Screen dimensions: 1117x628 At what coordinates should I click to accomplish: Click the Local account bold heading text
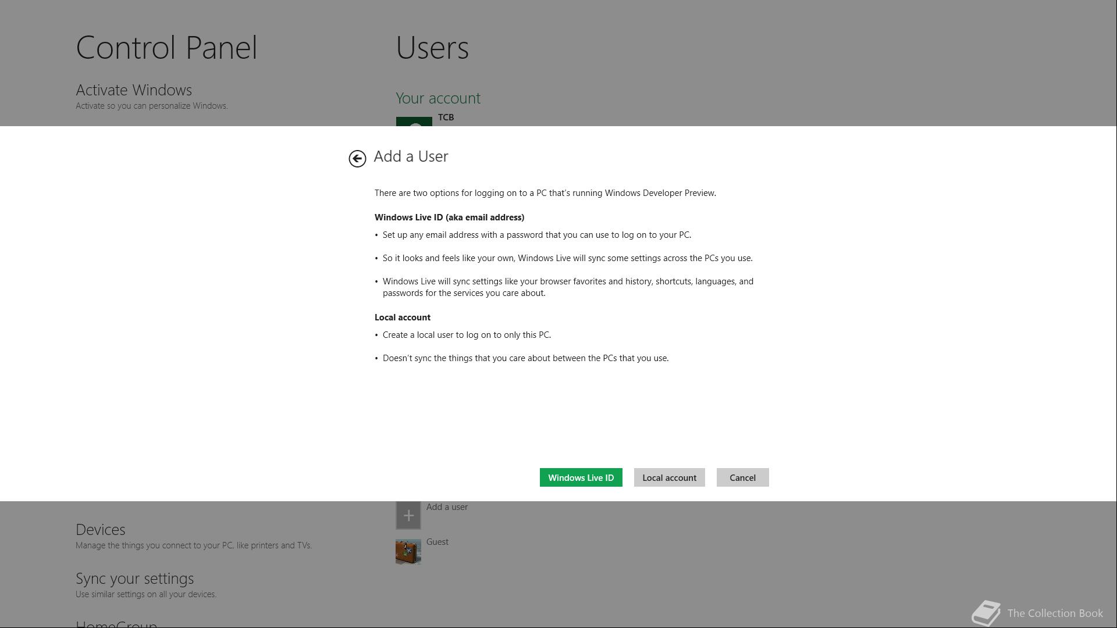click(403, 317)
